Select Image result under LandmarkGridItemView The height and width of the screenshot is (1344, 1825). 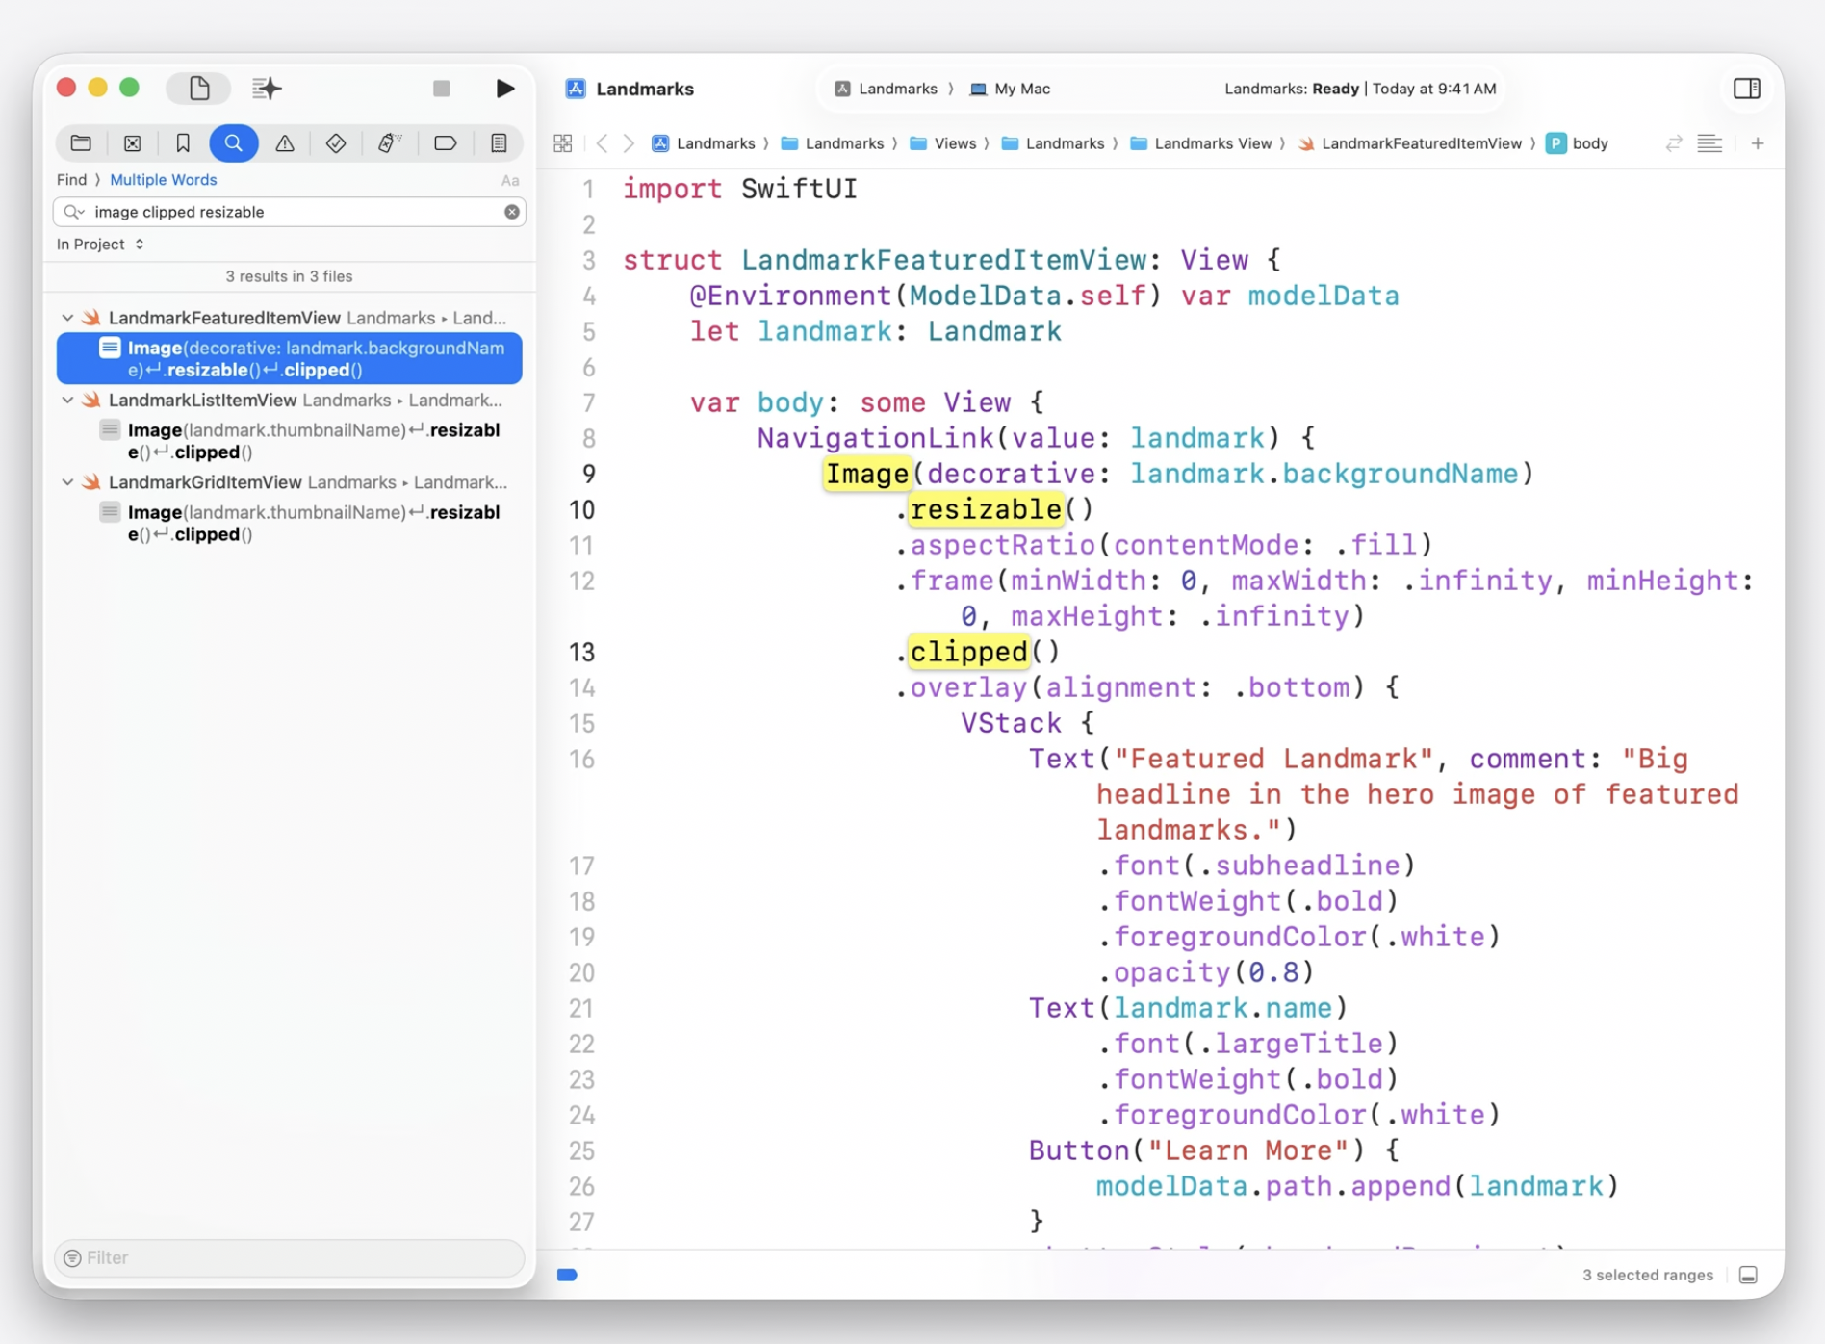tap(300, 523)
